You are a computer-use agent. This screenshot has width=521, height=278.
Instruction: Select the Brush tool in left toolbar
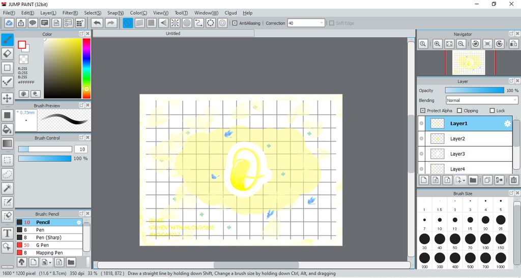pyautogui.click(x=7, y=40)
